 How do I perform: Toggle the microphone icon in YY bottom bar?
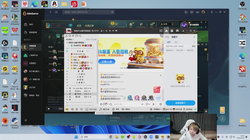(77, 109)
